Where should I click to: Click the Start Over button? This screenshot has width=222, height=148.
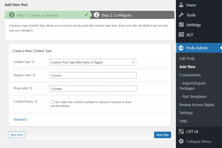point(16,135)
